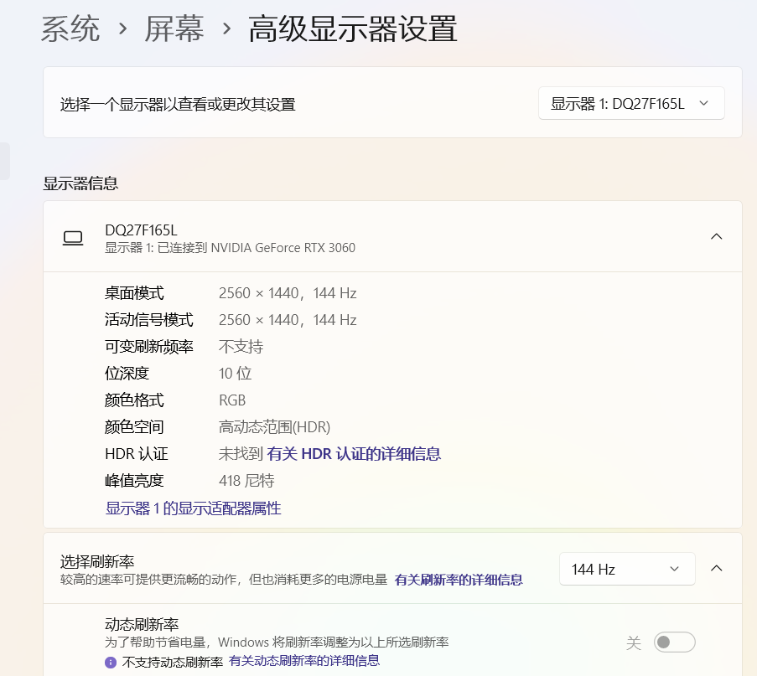Viewport: 757px width, 676px height.
Task: Click the breadcrumb arrow after 屏幕
Action: (226, 29)
